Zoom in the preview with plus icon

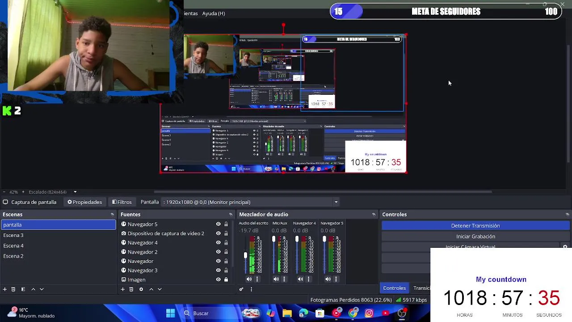pyautogui.click(x=23, y=192)
